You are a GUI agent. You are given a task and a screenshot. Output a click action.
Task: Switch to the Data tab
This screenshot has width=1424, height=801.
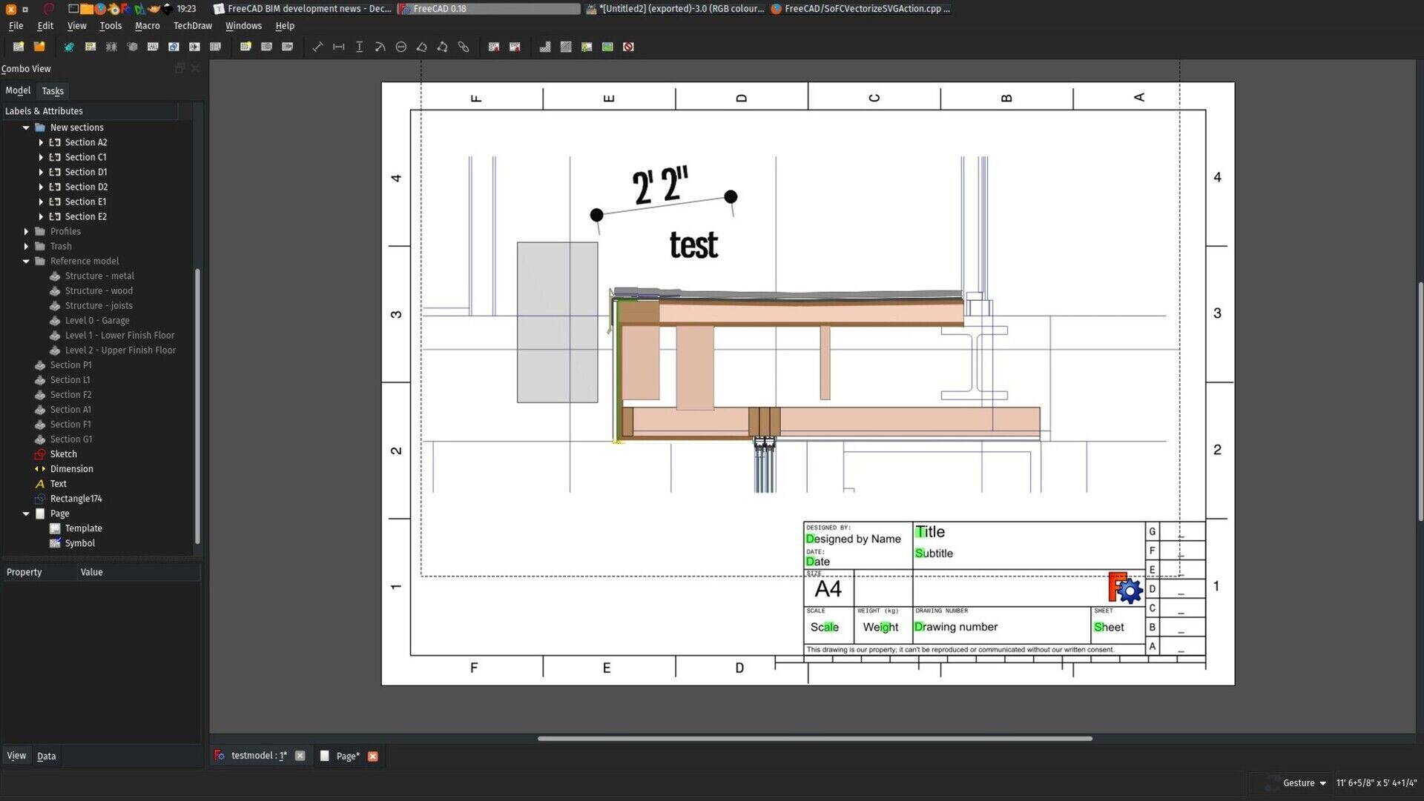[x=46, y=755]
